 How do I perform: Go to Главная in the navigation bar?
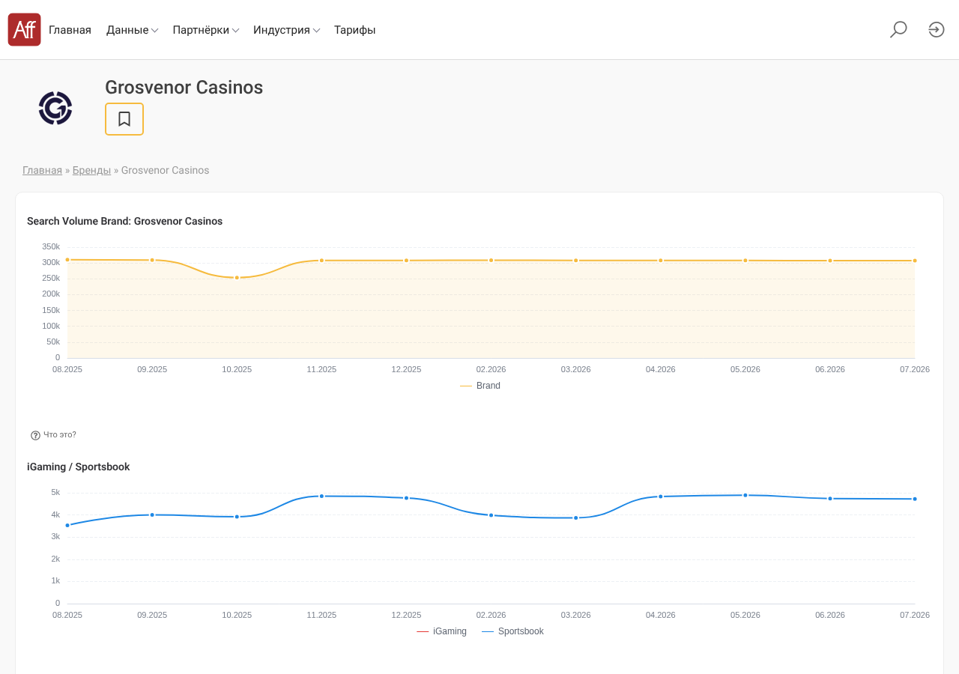click(70, 30)
